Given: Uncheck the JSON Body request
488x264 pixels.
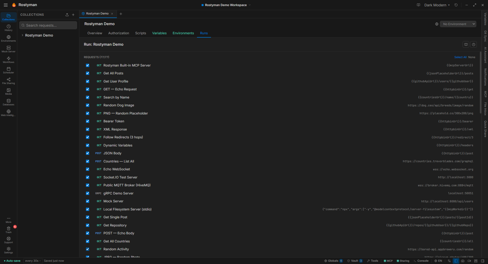Looking at the screenshot, I should click(x=87, y=153).
